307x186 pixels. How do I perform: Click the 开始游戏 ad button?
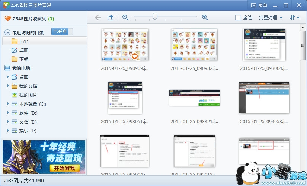pos(65,168)
